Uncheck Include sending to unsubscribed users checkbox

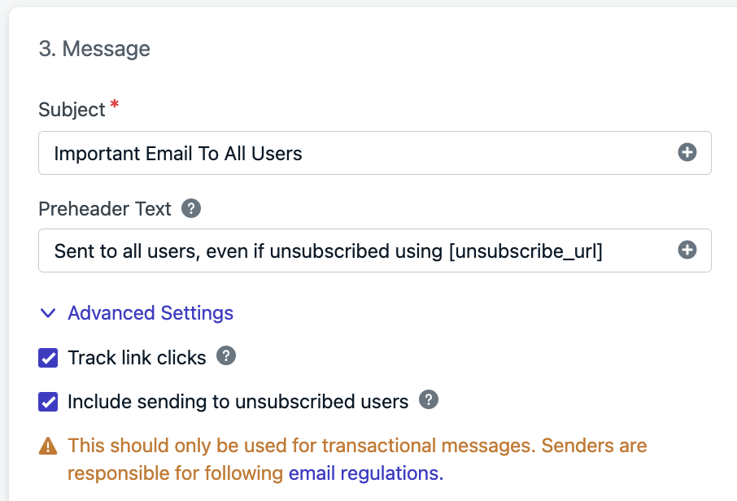click(x=48, y=401)
